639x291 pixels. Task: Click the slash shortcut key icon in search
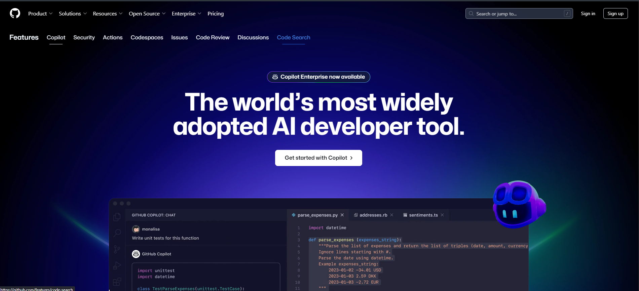coord(567,13)
